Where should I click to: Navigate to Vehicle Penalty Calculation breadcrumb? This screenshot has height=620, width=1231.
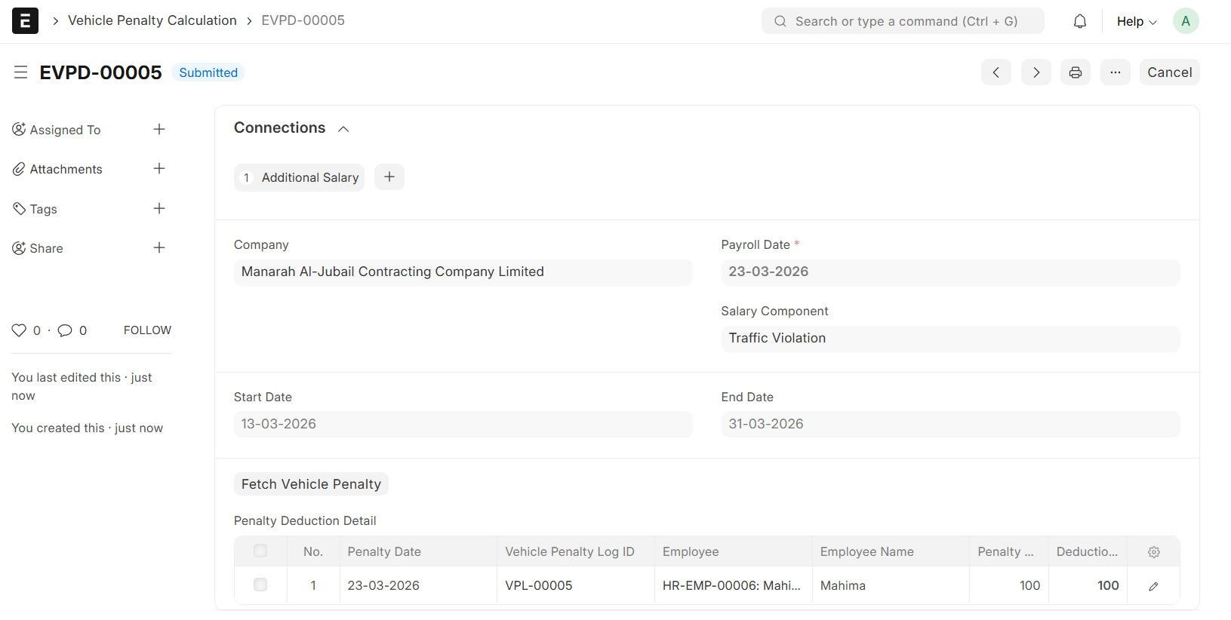(152, 20)
